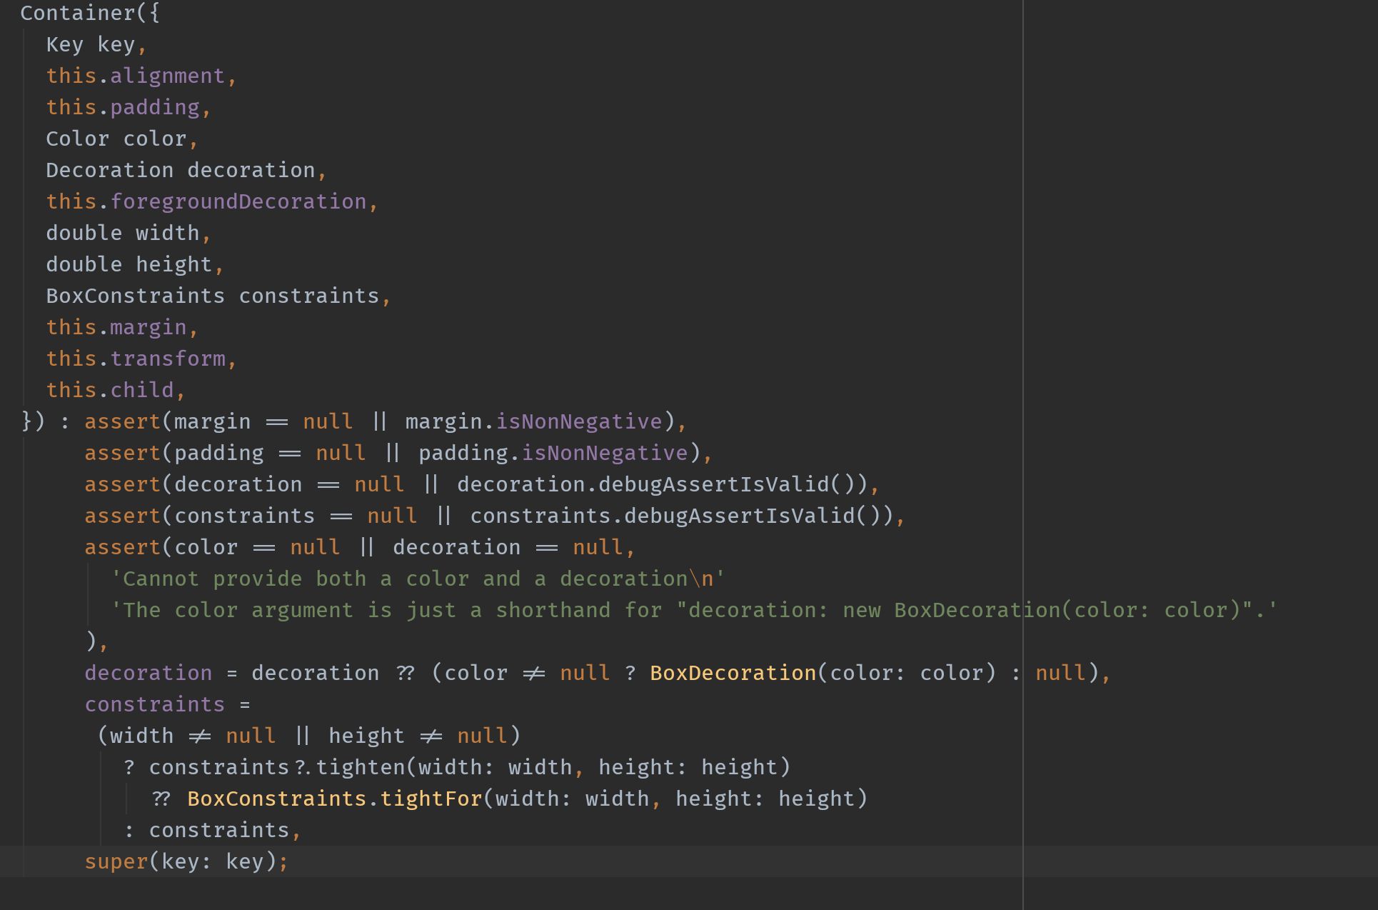Screen dimensions: 1378x910
Task: Click padding.isNonNegative property
Action: (605, 453)
